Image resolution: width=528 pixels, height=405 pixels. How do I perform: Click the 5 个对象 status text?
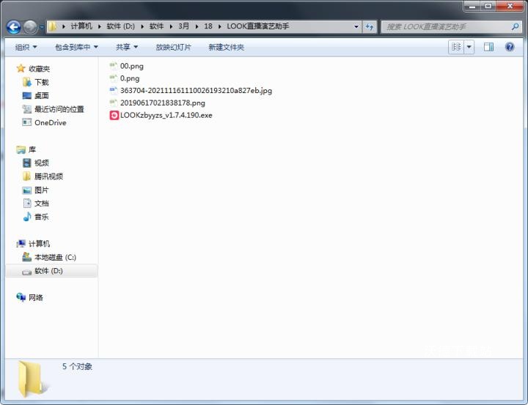click(77, 367)
